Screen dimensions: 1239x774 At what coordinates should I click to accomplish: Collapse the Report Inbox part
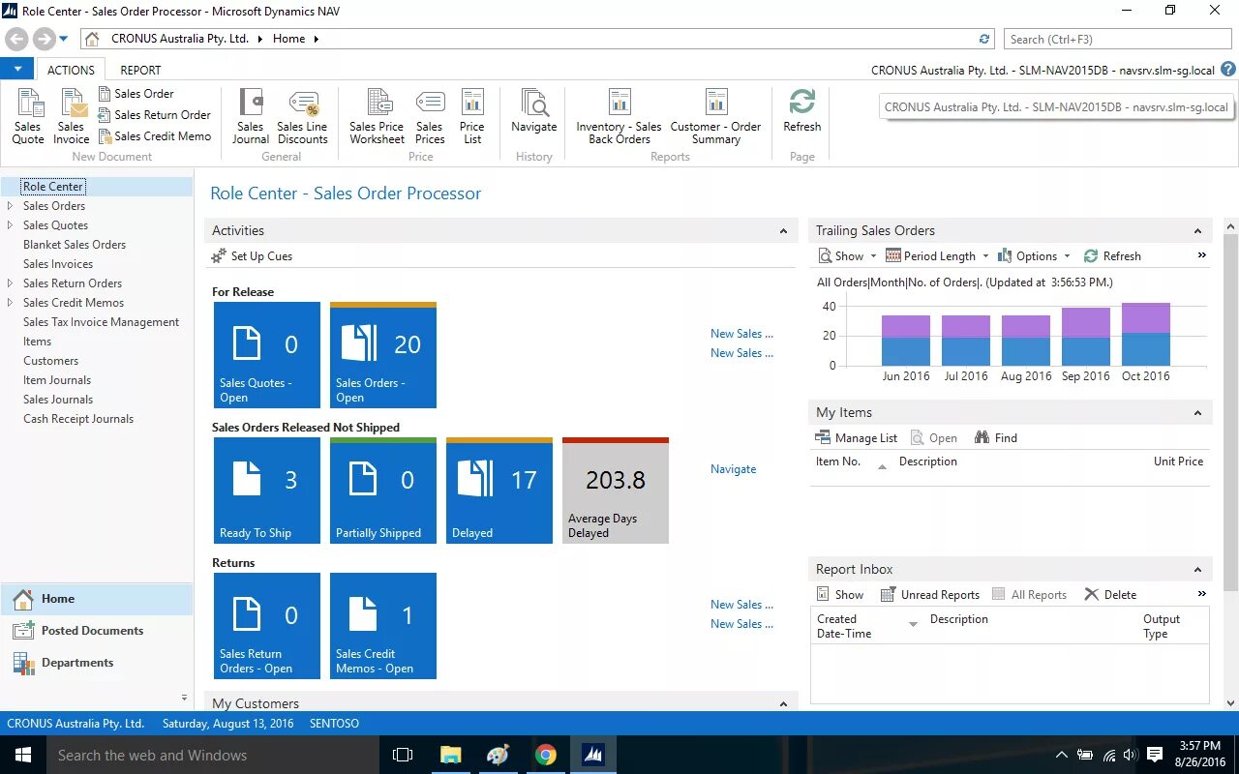(x=1197, y=570)
